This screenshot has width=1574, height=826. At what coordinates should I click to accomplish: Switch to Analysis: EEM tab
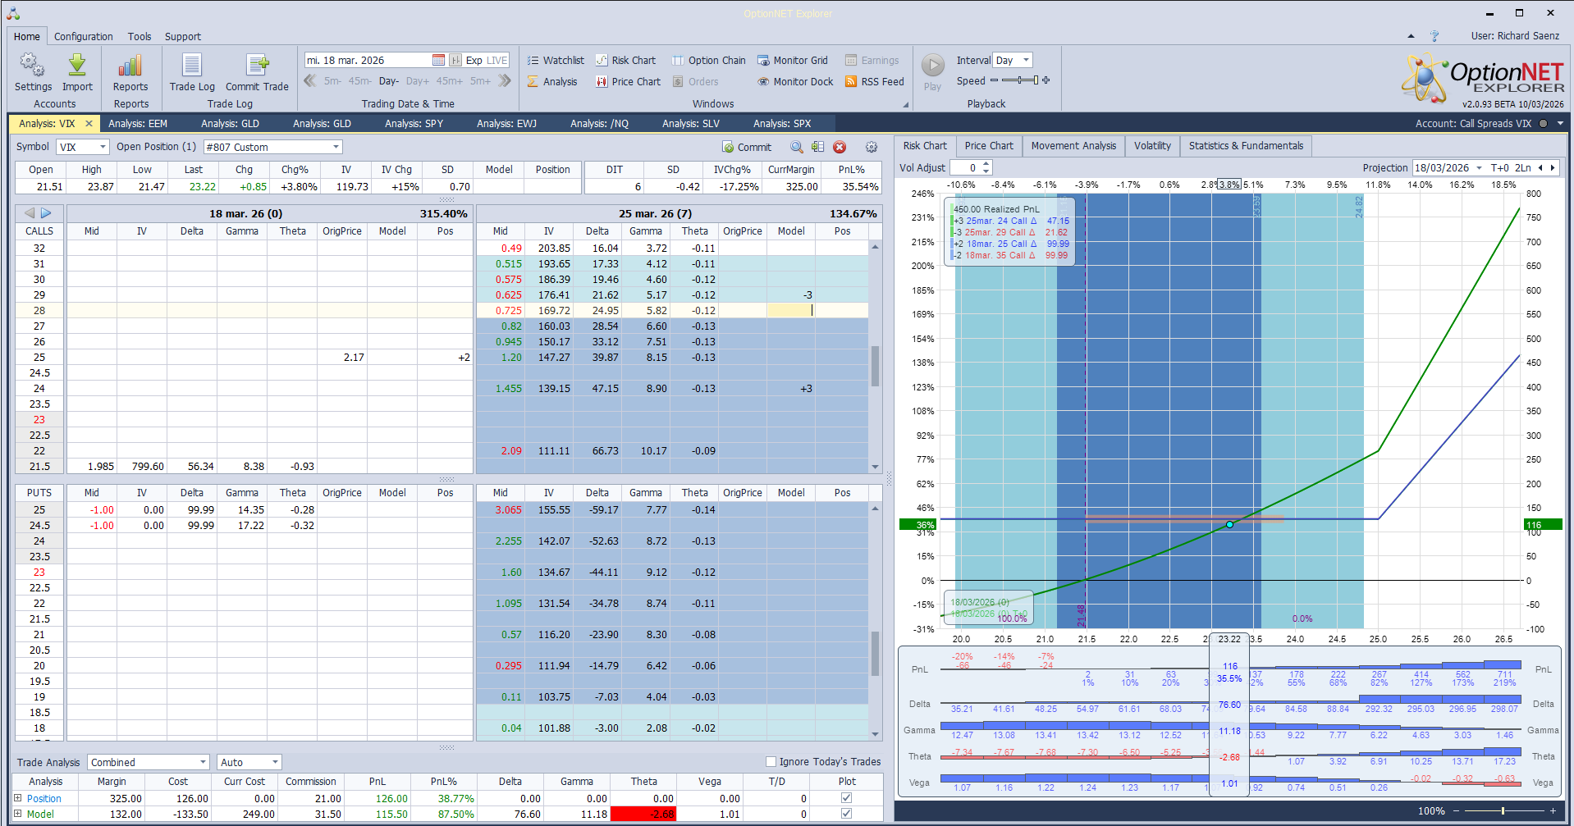(138, 123)
